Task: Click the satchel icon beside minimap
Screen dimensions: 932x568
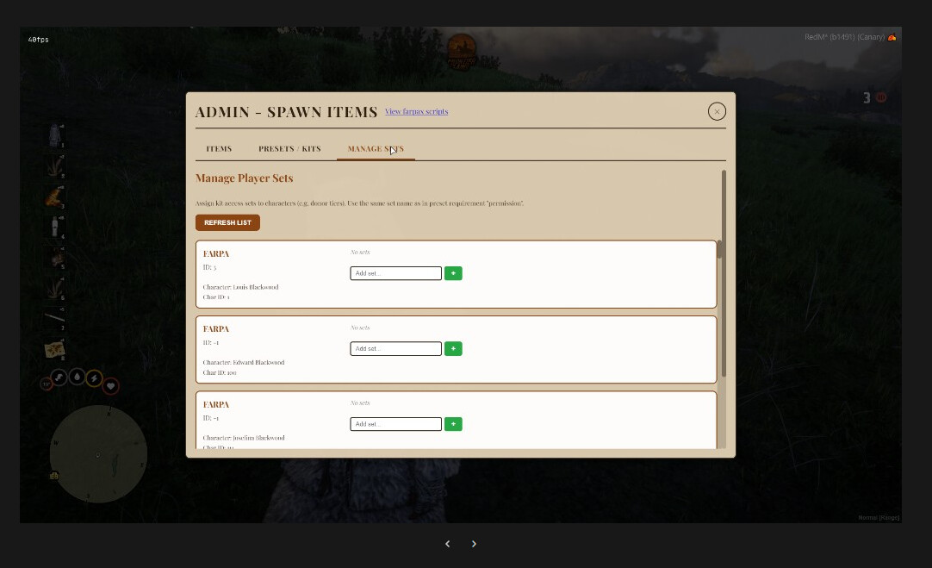Action: pos(54,475)
